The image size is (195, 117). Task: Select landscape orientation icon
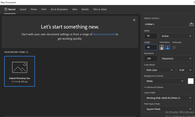pyautogui.click(x=168, y=47)
